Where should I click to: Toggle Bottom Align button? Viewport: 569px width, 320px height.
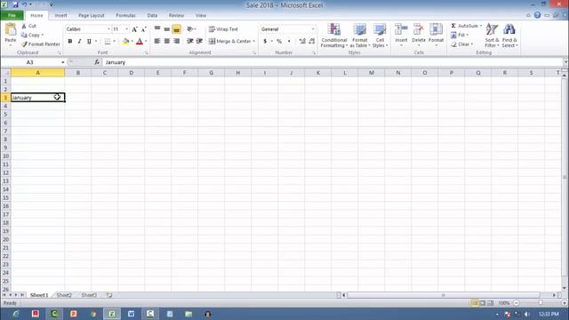[176, 29]
